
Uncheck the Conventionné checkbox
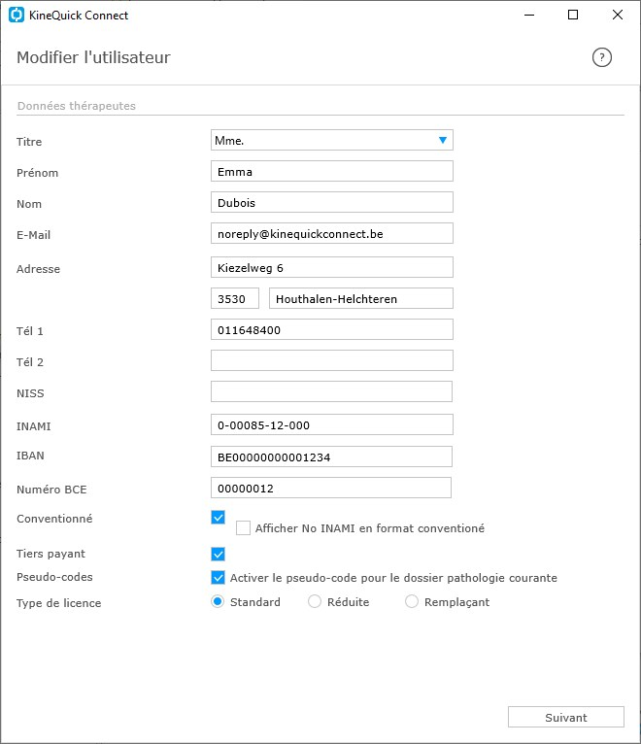(219, 517)
